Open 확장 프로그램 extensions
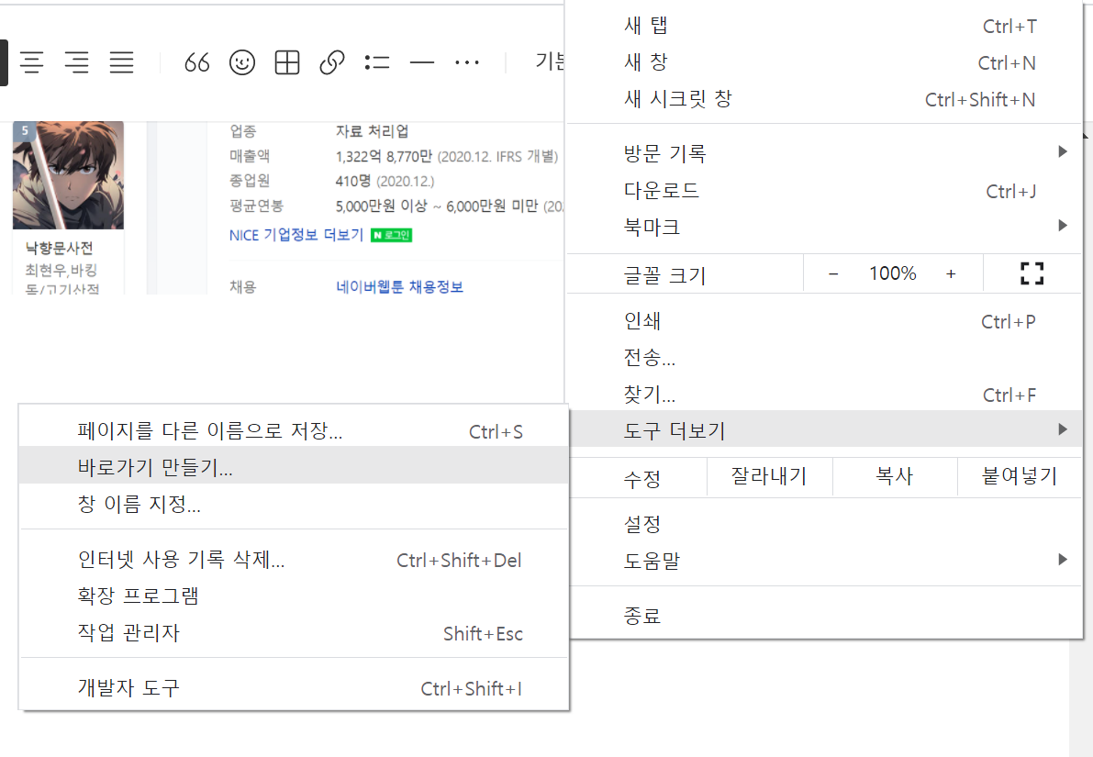Screen dimensions: 1093x757 294,596
